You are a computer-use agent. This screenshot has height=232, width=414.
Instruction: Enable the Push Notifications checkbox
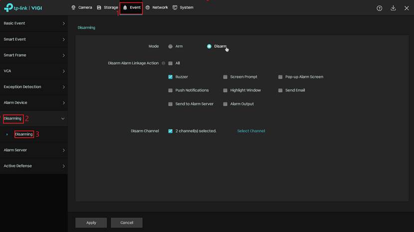pos(170,91)
